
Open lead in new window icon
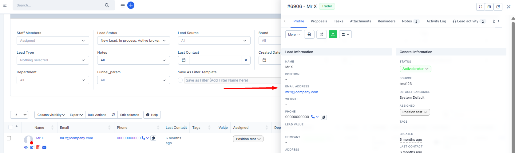(x=498, y=7)
